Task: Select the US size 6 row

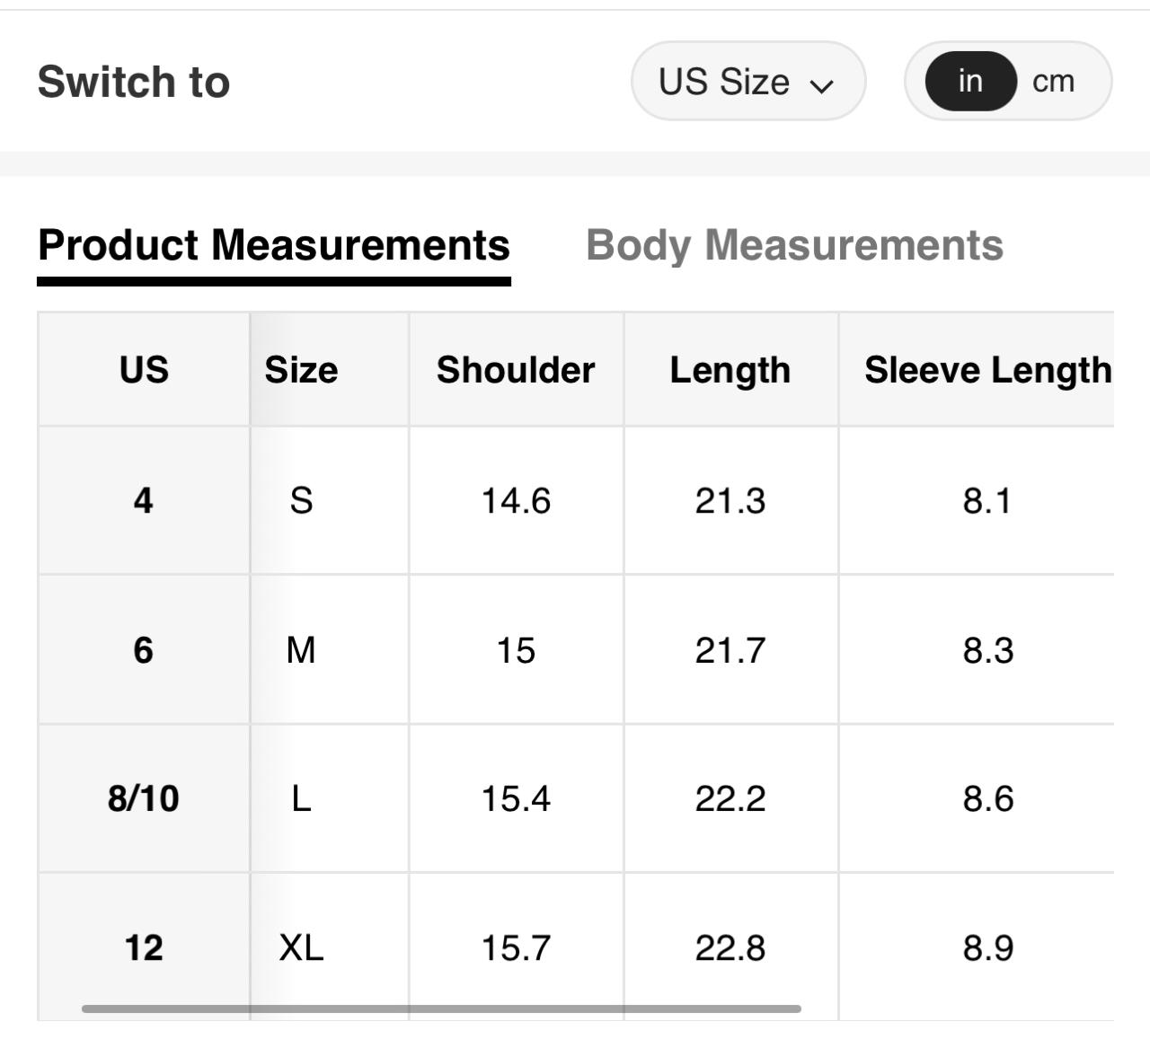Action: 144,649
